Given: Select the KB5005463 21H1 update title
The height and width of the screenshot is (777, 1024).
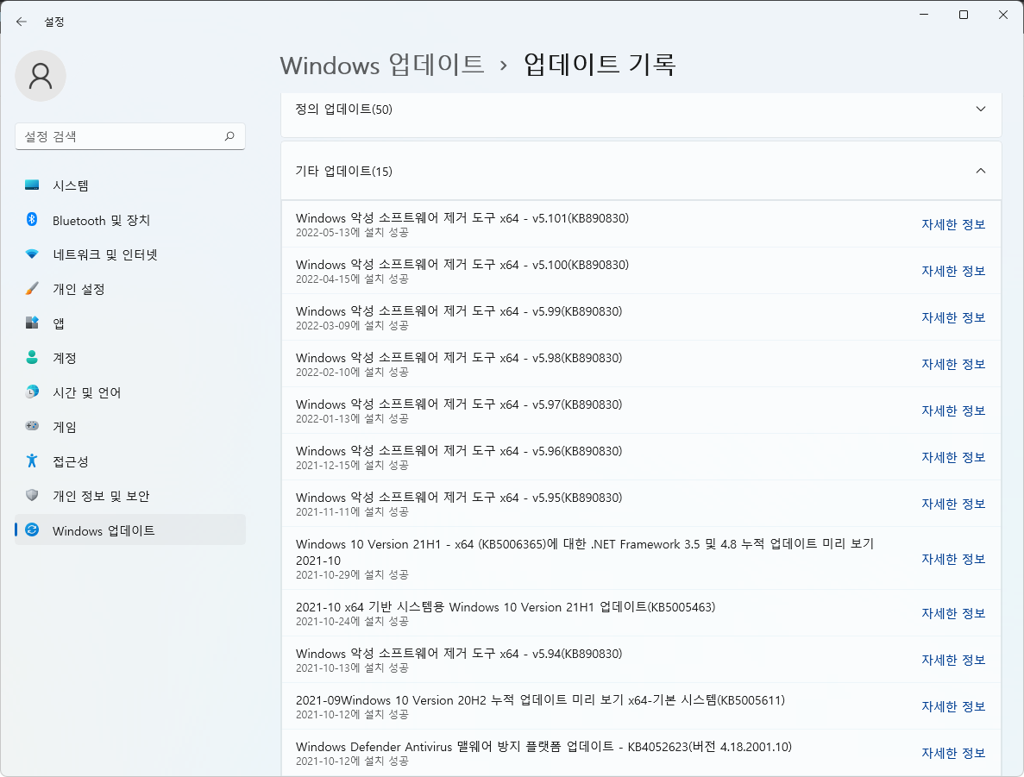Looking at the screenshot, I should [506, 606].
